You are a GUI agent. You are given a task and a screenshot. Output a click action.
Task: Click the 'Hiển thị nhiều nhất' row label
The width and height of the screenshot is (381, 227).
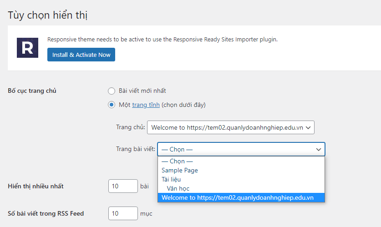pos(36,186)
